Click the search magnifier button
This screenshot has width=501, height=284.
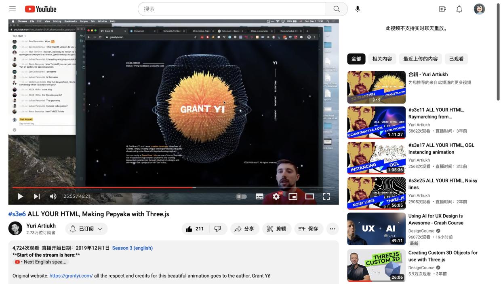coord(337,9)
